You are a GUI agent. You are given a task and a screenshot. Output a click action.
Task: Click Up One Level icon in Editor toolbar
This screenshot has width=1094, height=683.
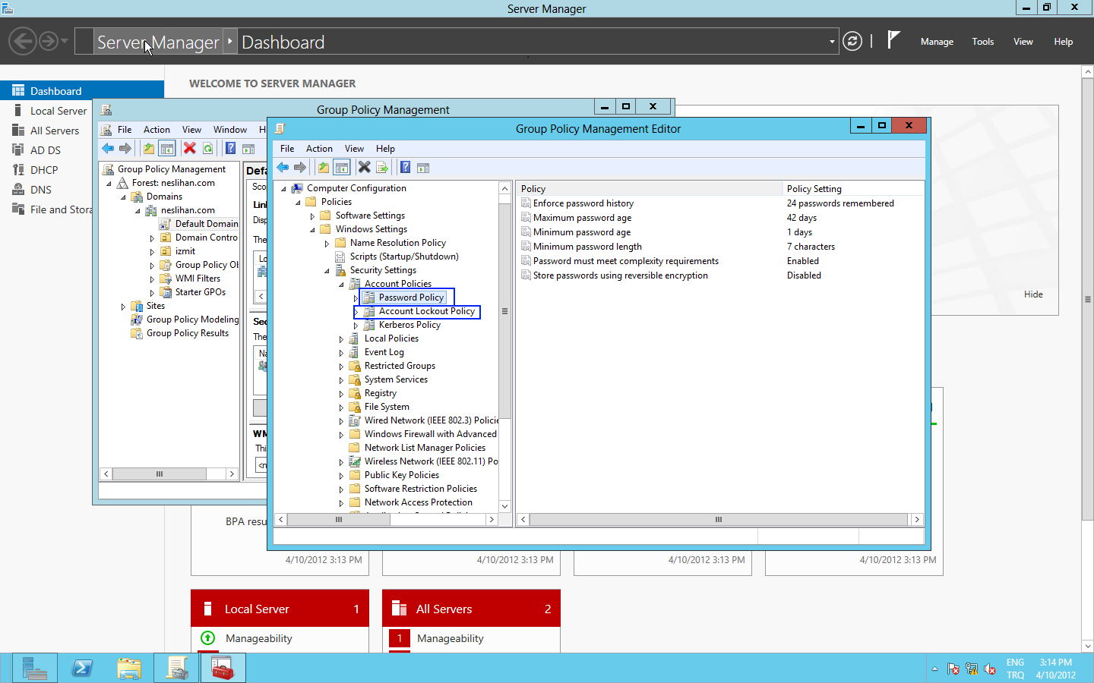324,168
